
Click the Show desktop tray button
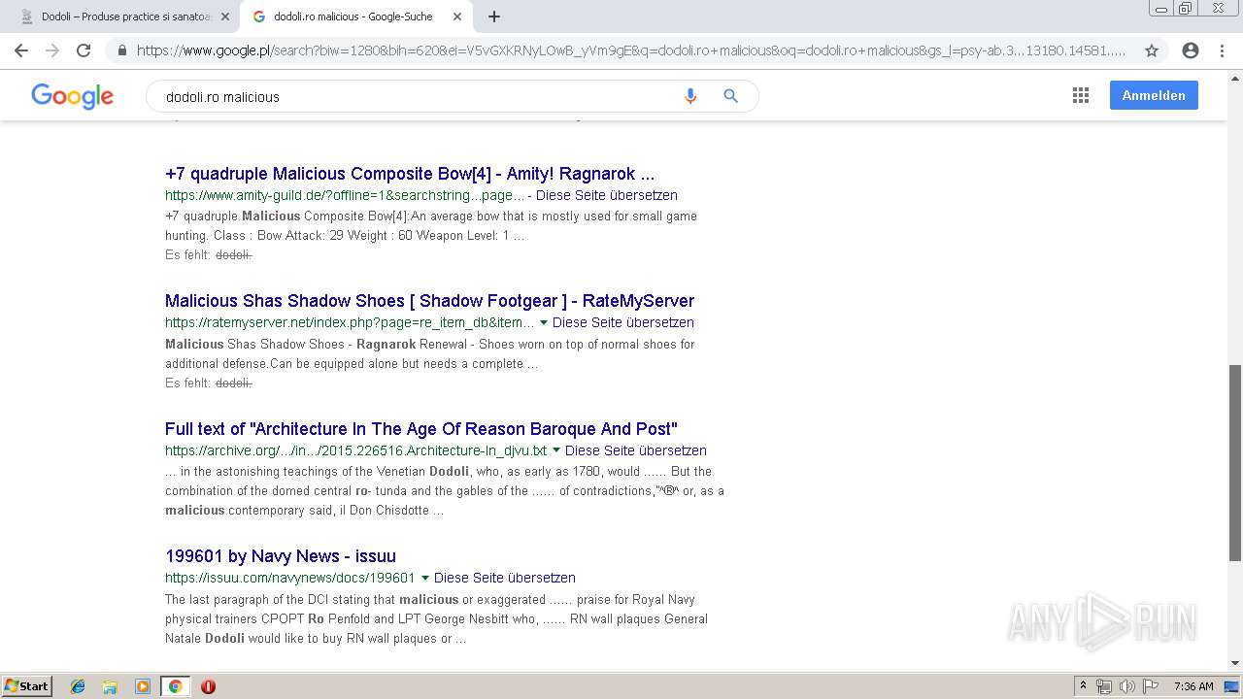tap(1231, 686)
